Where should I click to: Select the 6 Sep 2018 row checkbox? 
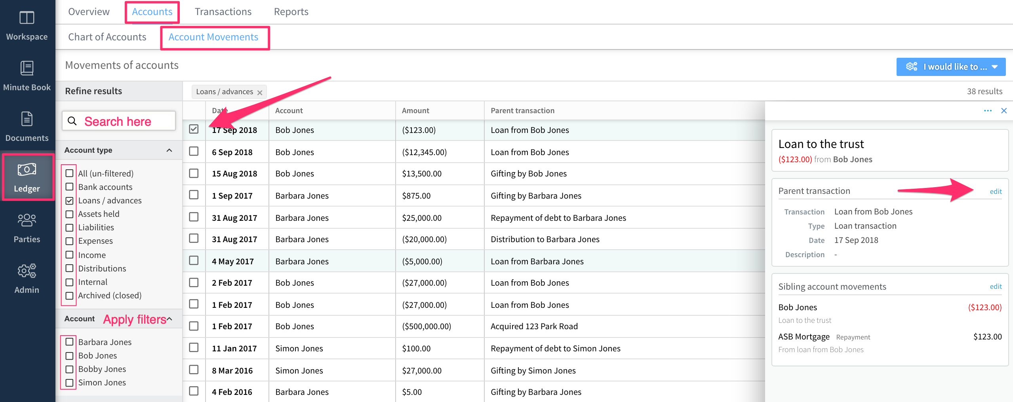tap(194, 152)
